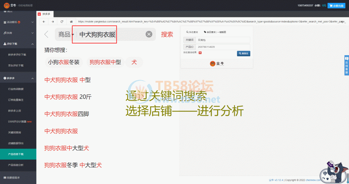349x184 pixels.
Task: Clear the search box with the X icon
Action: coord(149,34)
